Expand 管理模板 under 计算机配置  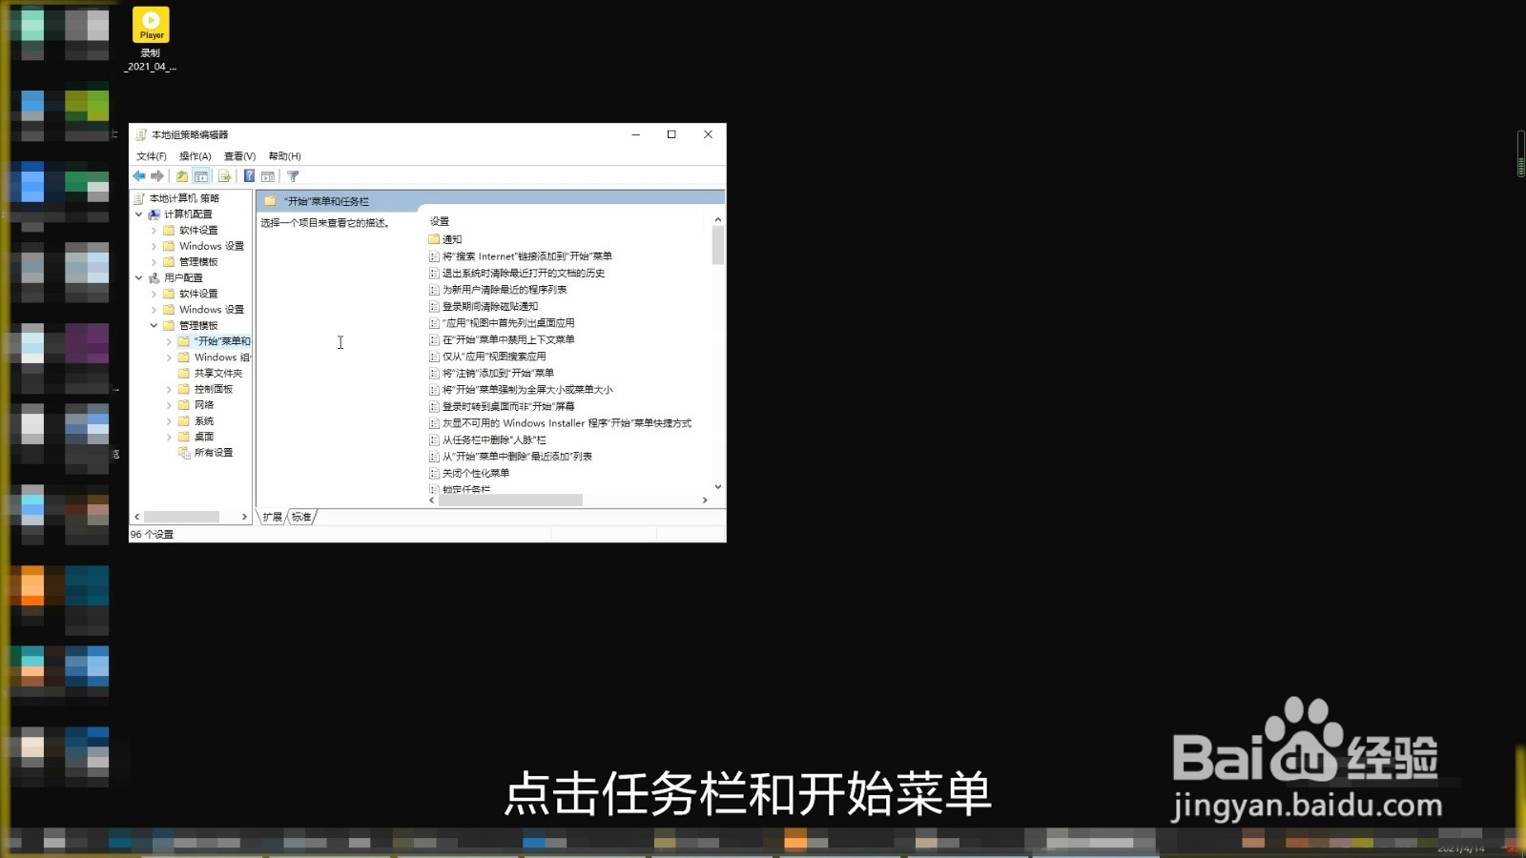(x=154, y=262)
